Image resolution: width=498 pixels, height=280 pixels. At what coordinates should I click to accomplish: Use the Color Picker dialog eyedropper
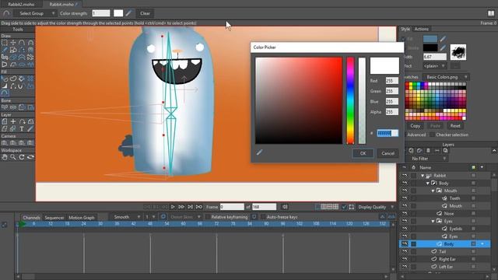click(259, 152)
